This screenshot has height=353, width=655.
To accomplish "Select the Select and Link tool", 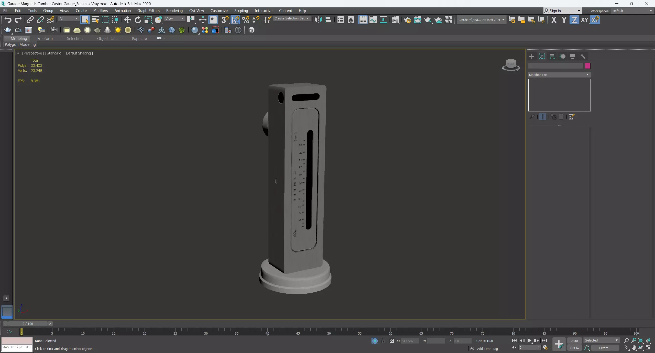I will [x=30, y=20].
